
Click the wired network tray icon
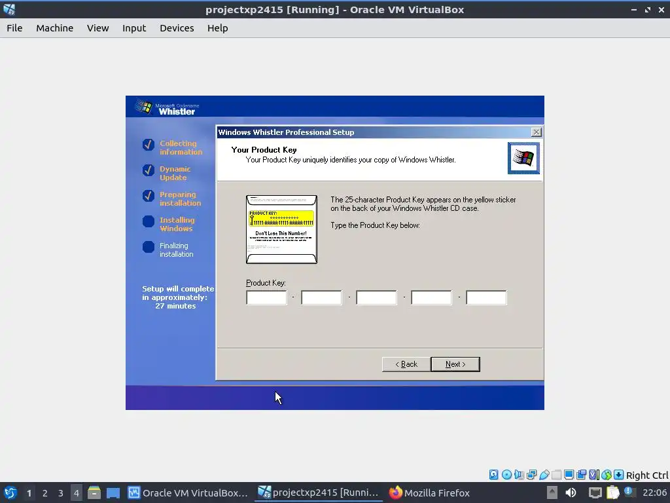coord(595,493)
